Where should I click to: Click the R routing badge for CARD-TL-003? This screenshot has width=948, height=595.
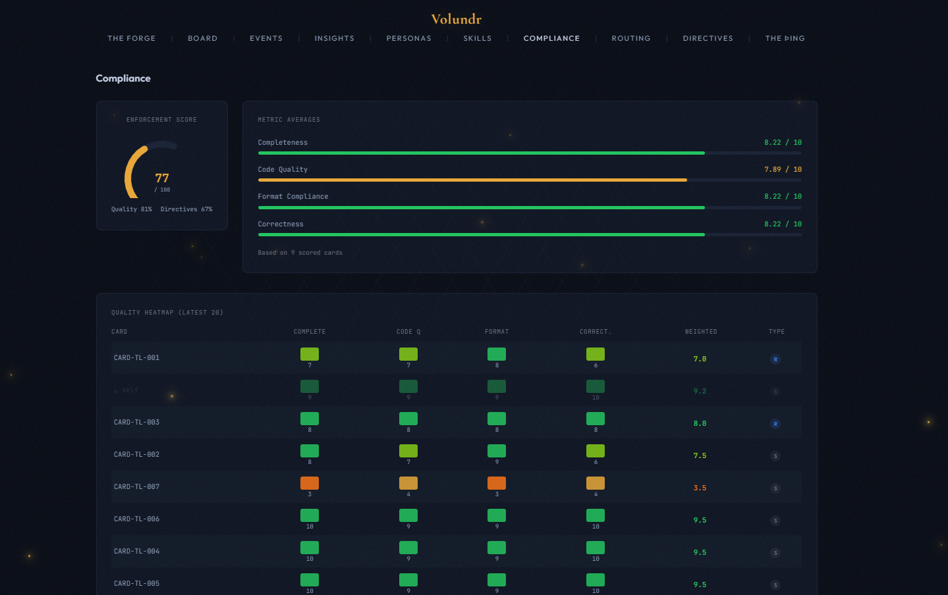(x=776, y=424)
